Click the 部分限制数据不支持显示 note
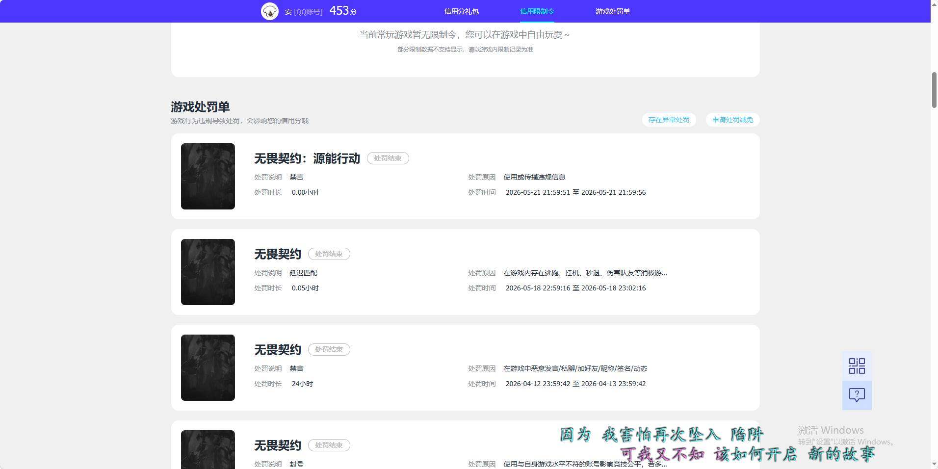Image resolution: width=938 pixels, height=469 pixels. tap(465, 50)
